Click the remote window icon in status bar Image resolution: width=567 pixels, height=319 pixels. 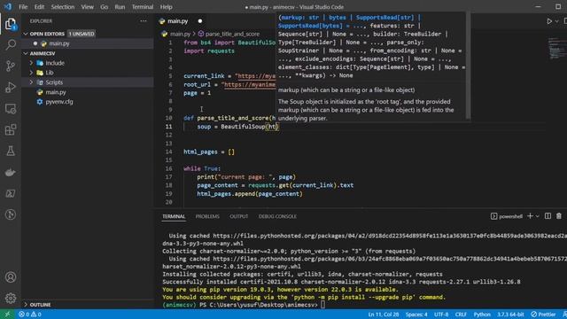tap(7, 315)
